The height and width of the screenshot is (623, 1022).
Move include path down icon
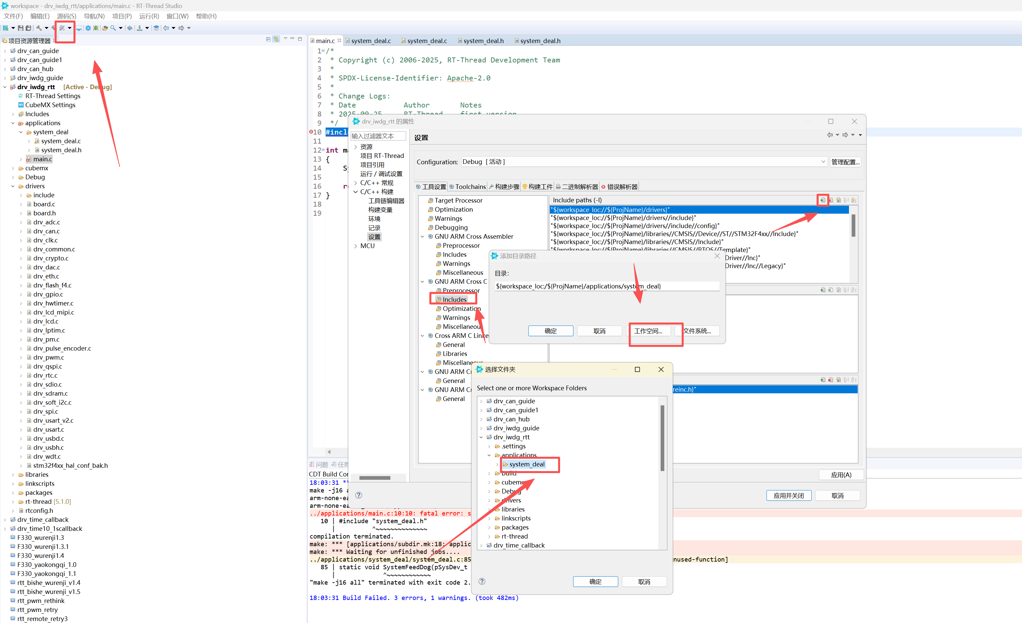[854, 200]
